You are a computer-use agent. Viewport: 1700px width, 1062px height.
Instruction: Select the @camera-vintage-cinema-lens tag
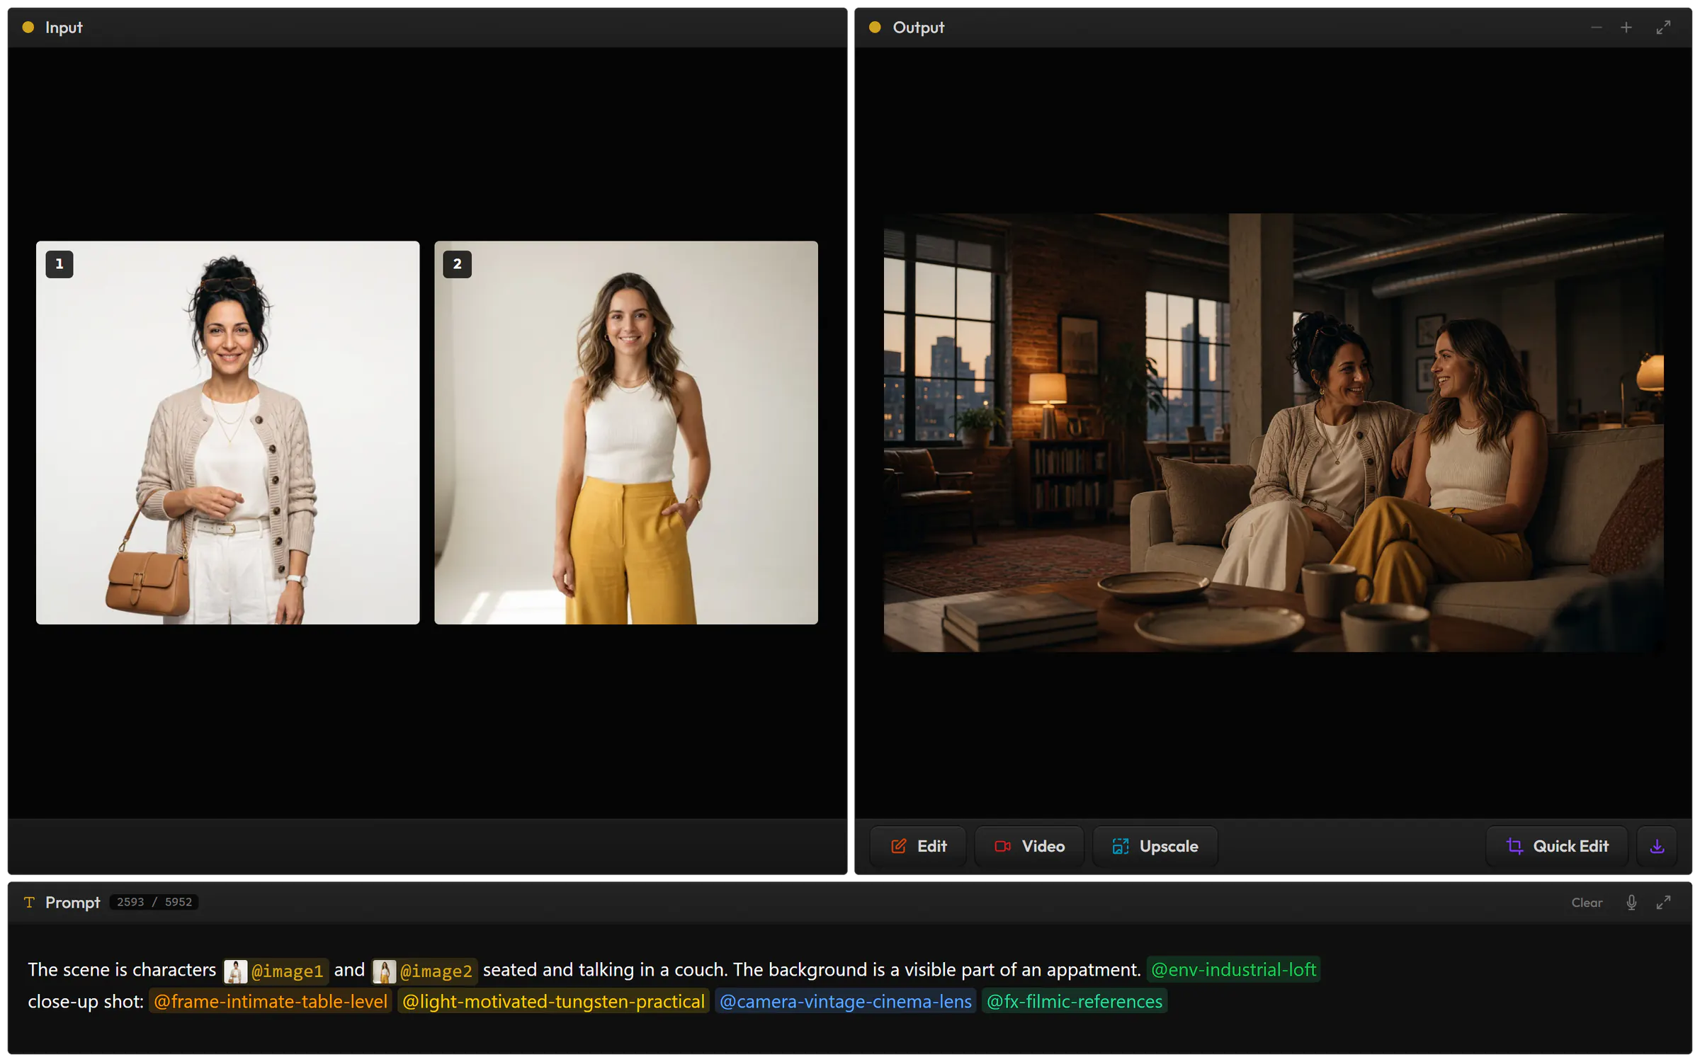(x=846, y=1002)
